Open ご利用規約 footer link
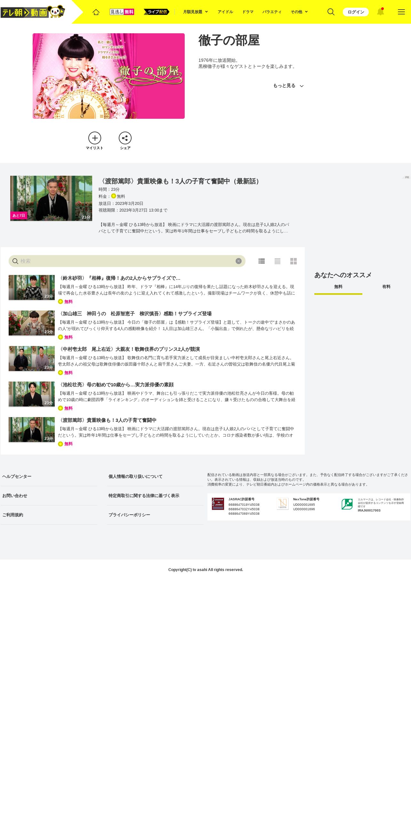Screen dimensions: 411x822 [13, 515]
